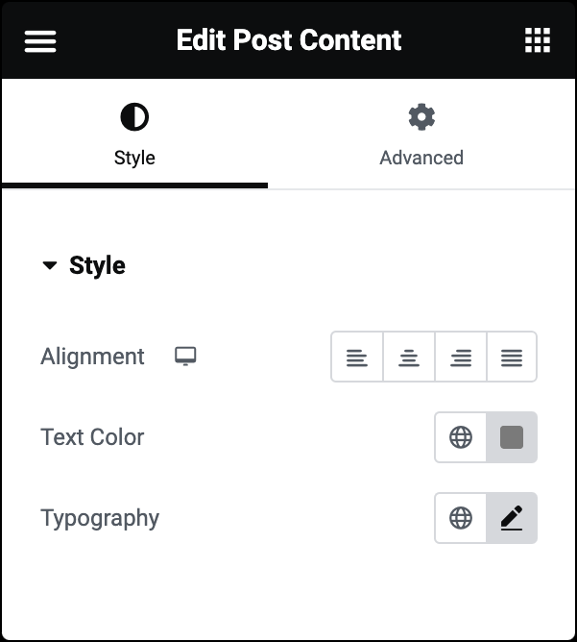577x642 pixels.
Task: Click the half-circle Style tab icon
Action: [x=134, y=117]
